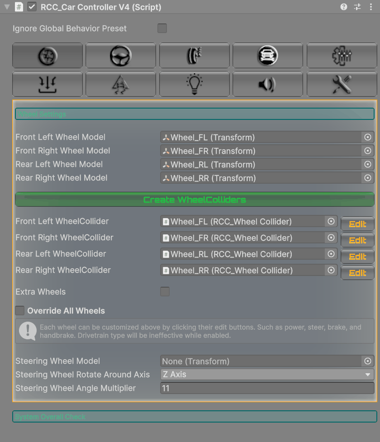Click the Front Left Wheel Model label
This screenshot has height=442, width=380.
60,137
